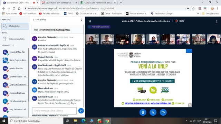Screen dimensions: 221x124
Task: Open Patricia's webcam thumbnail
Action: pos(199,39)
